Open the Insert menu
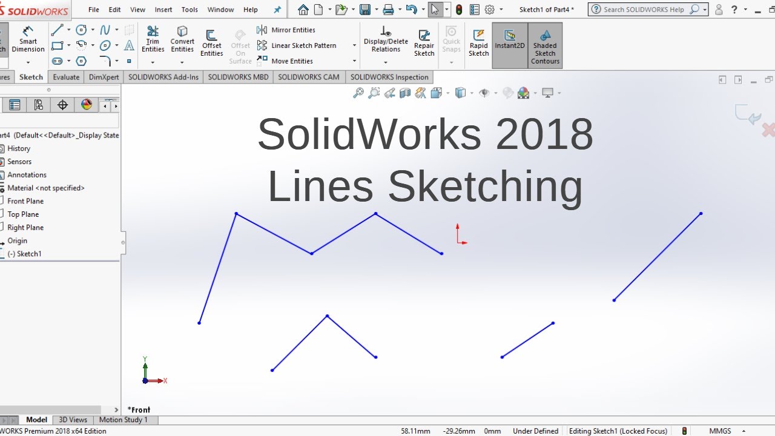775x436 pixels. 163,10
